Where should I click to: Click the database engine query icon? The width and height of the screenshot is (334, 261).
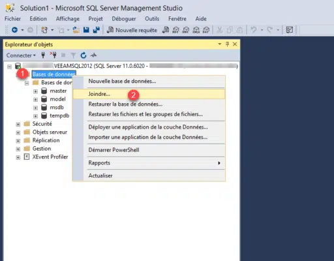coord(166,30)
